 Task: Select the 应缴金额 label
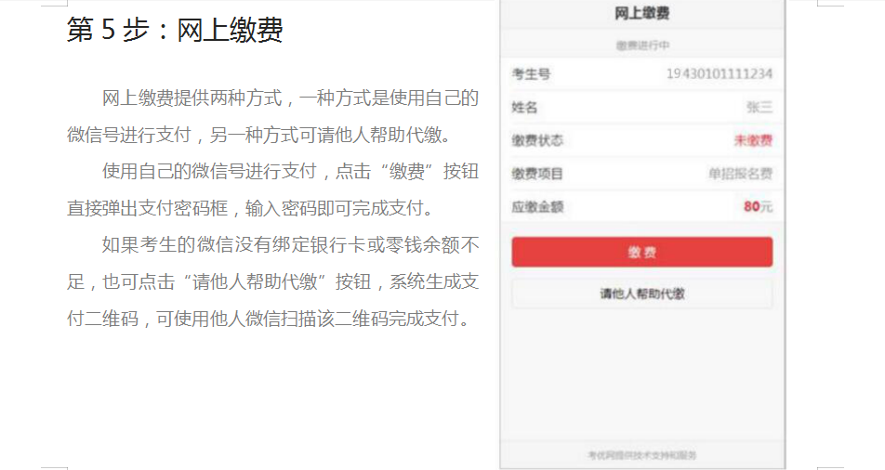[x=537, y=206]
